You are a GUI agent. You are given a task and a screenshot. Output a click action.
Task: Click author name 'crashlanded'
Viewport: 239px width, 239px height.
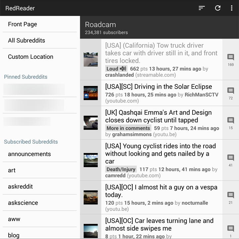coord(119,75)
